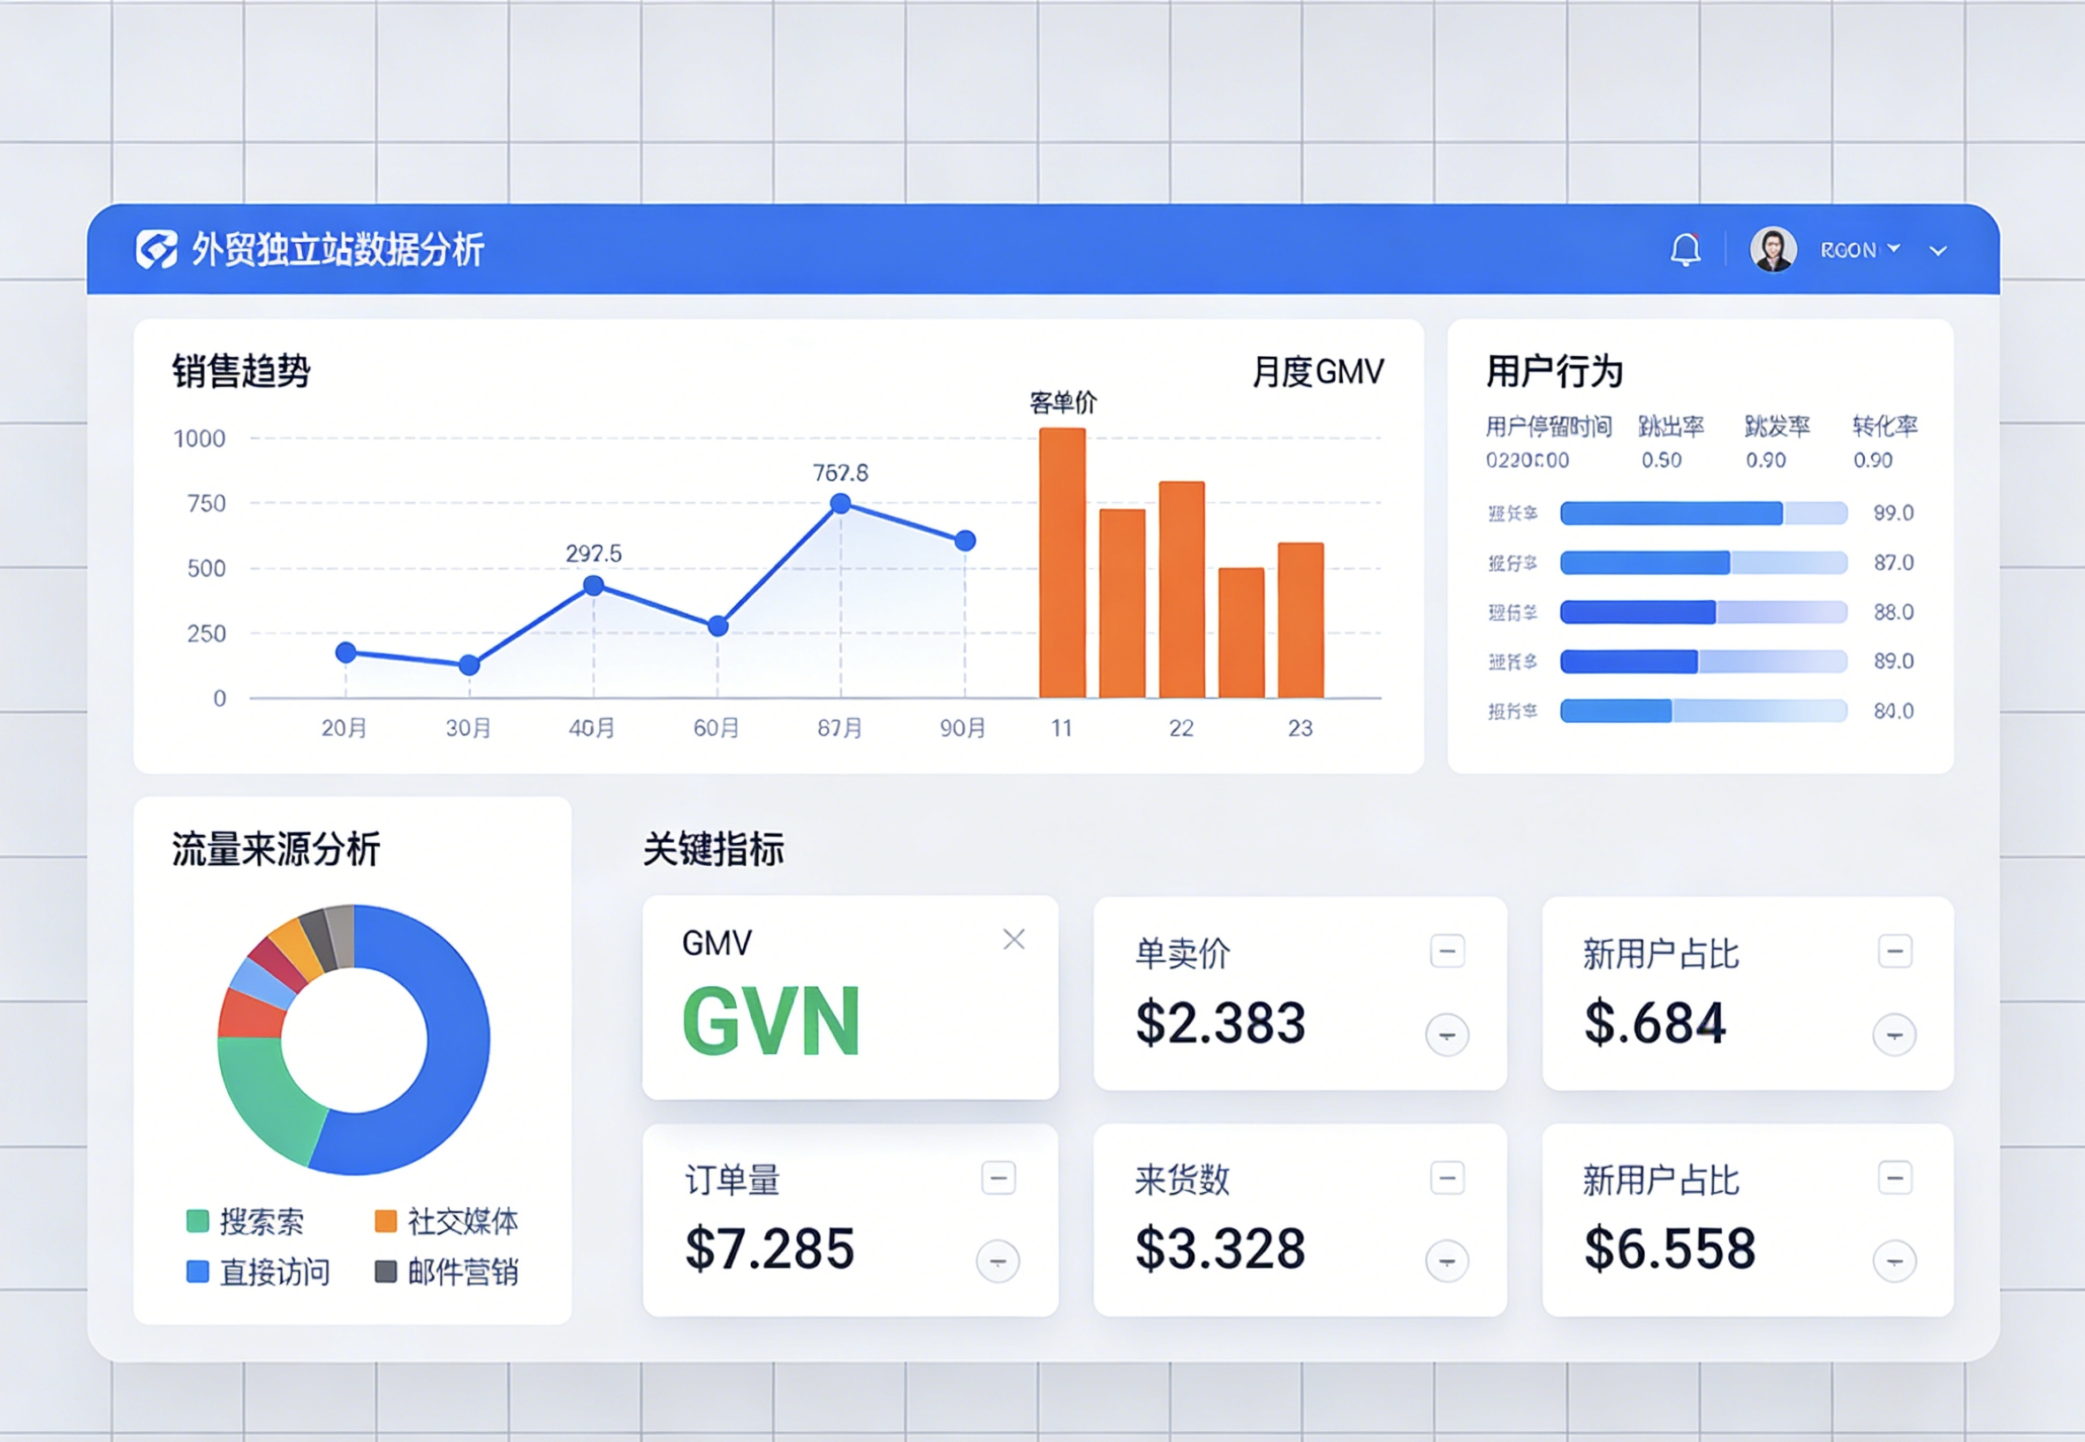The height and width of the screenshot is (1442, 2085).
Task: Click the round minus button on $2.383 card
Action: pyautogui.click(x=1446, y=1035)
